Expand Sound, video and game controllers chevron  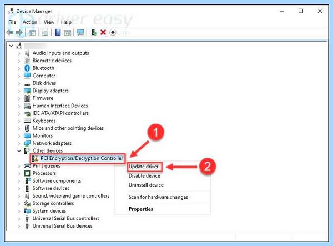(x=19, y=196)
